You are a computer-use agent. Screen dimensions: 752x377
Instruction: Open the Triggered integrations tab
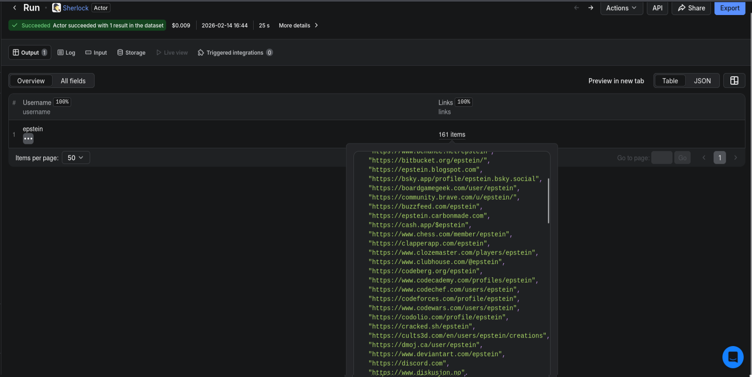(x=235, y=53)
